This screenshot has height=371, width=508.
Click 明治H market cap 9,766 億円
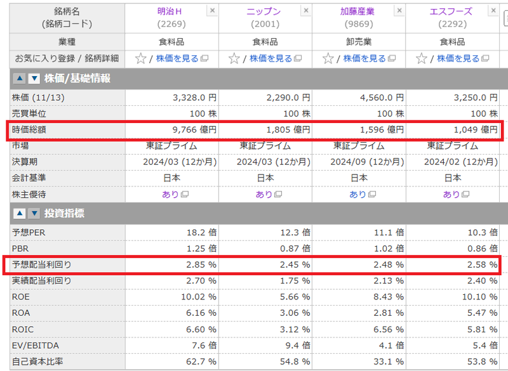(x=194, y=130)
